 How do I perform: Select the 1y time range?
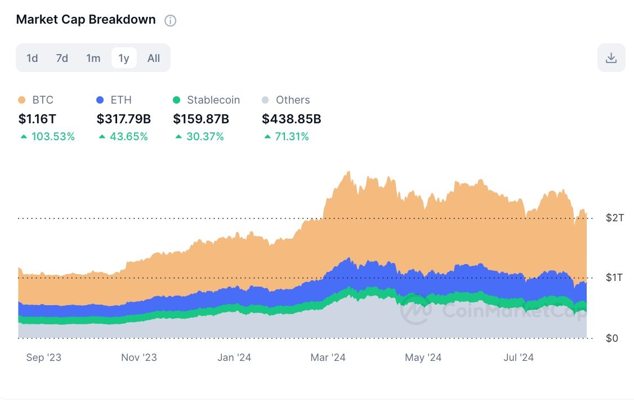point(124,58)
